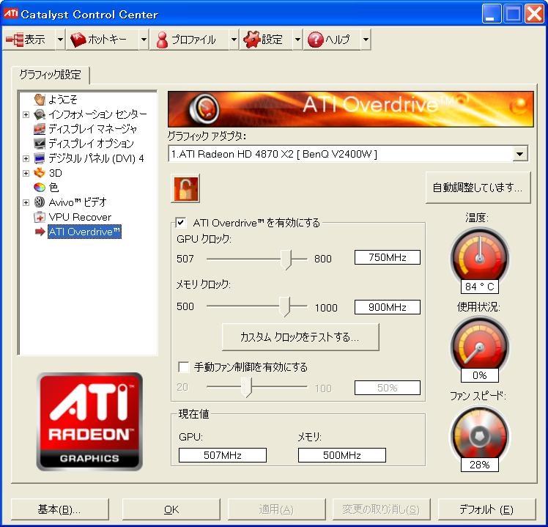The width and height of the screenshot is (548, 527).
Task: Click the ホットキー hotkey toolbar icon
Action: [x=78, y=40]
